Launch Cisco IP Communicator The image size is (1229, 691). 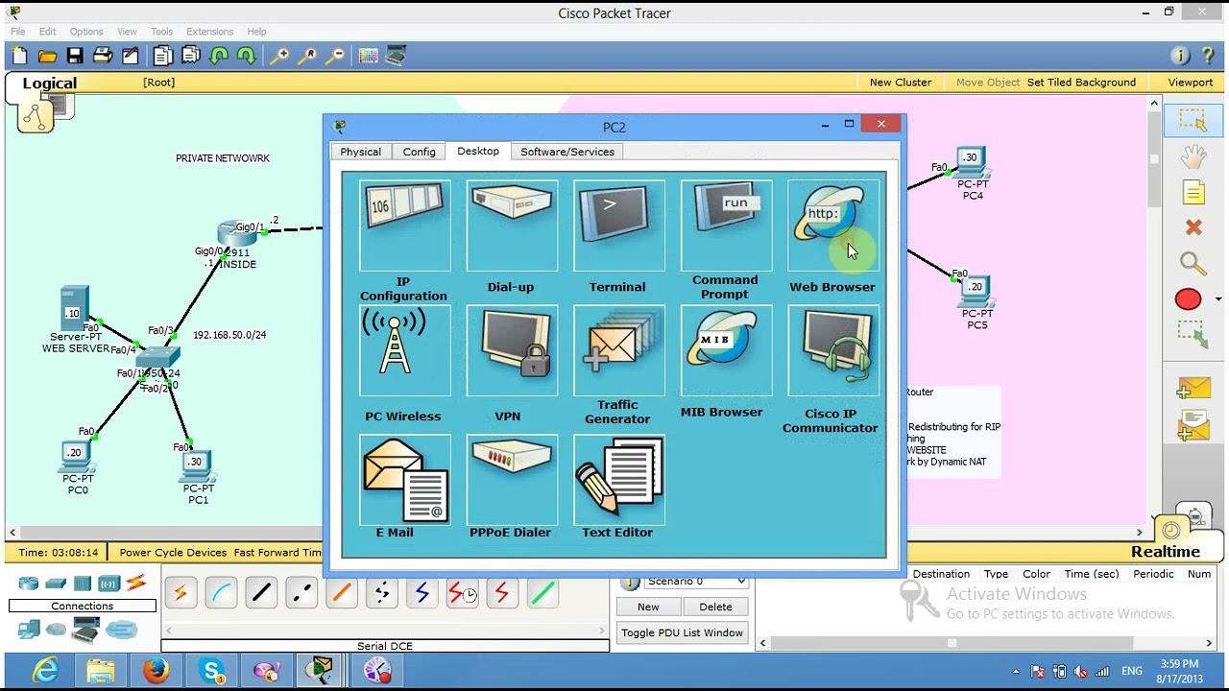pyautogui.click(x=832, y=351)
